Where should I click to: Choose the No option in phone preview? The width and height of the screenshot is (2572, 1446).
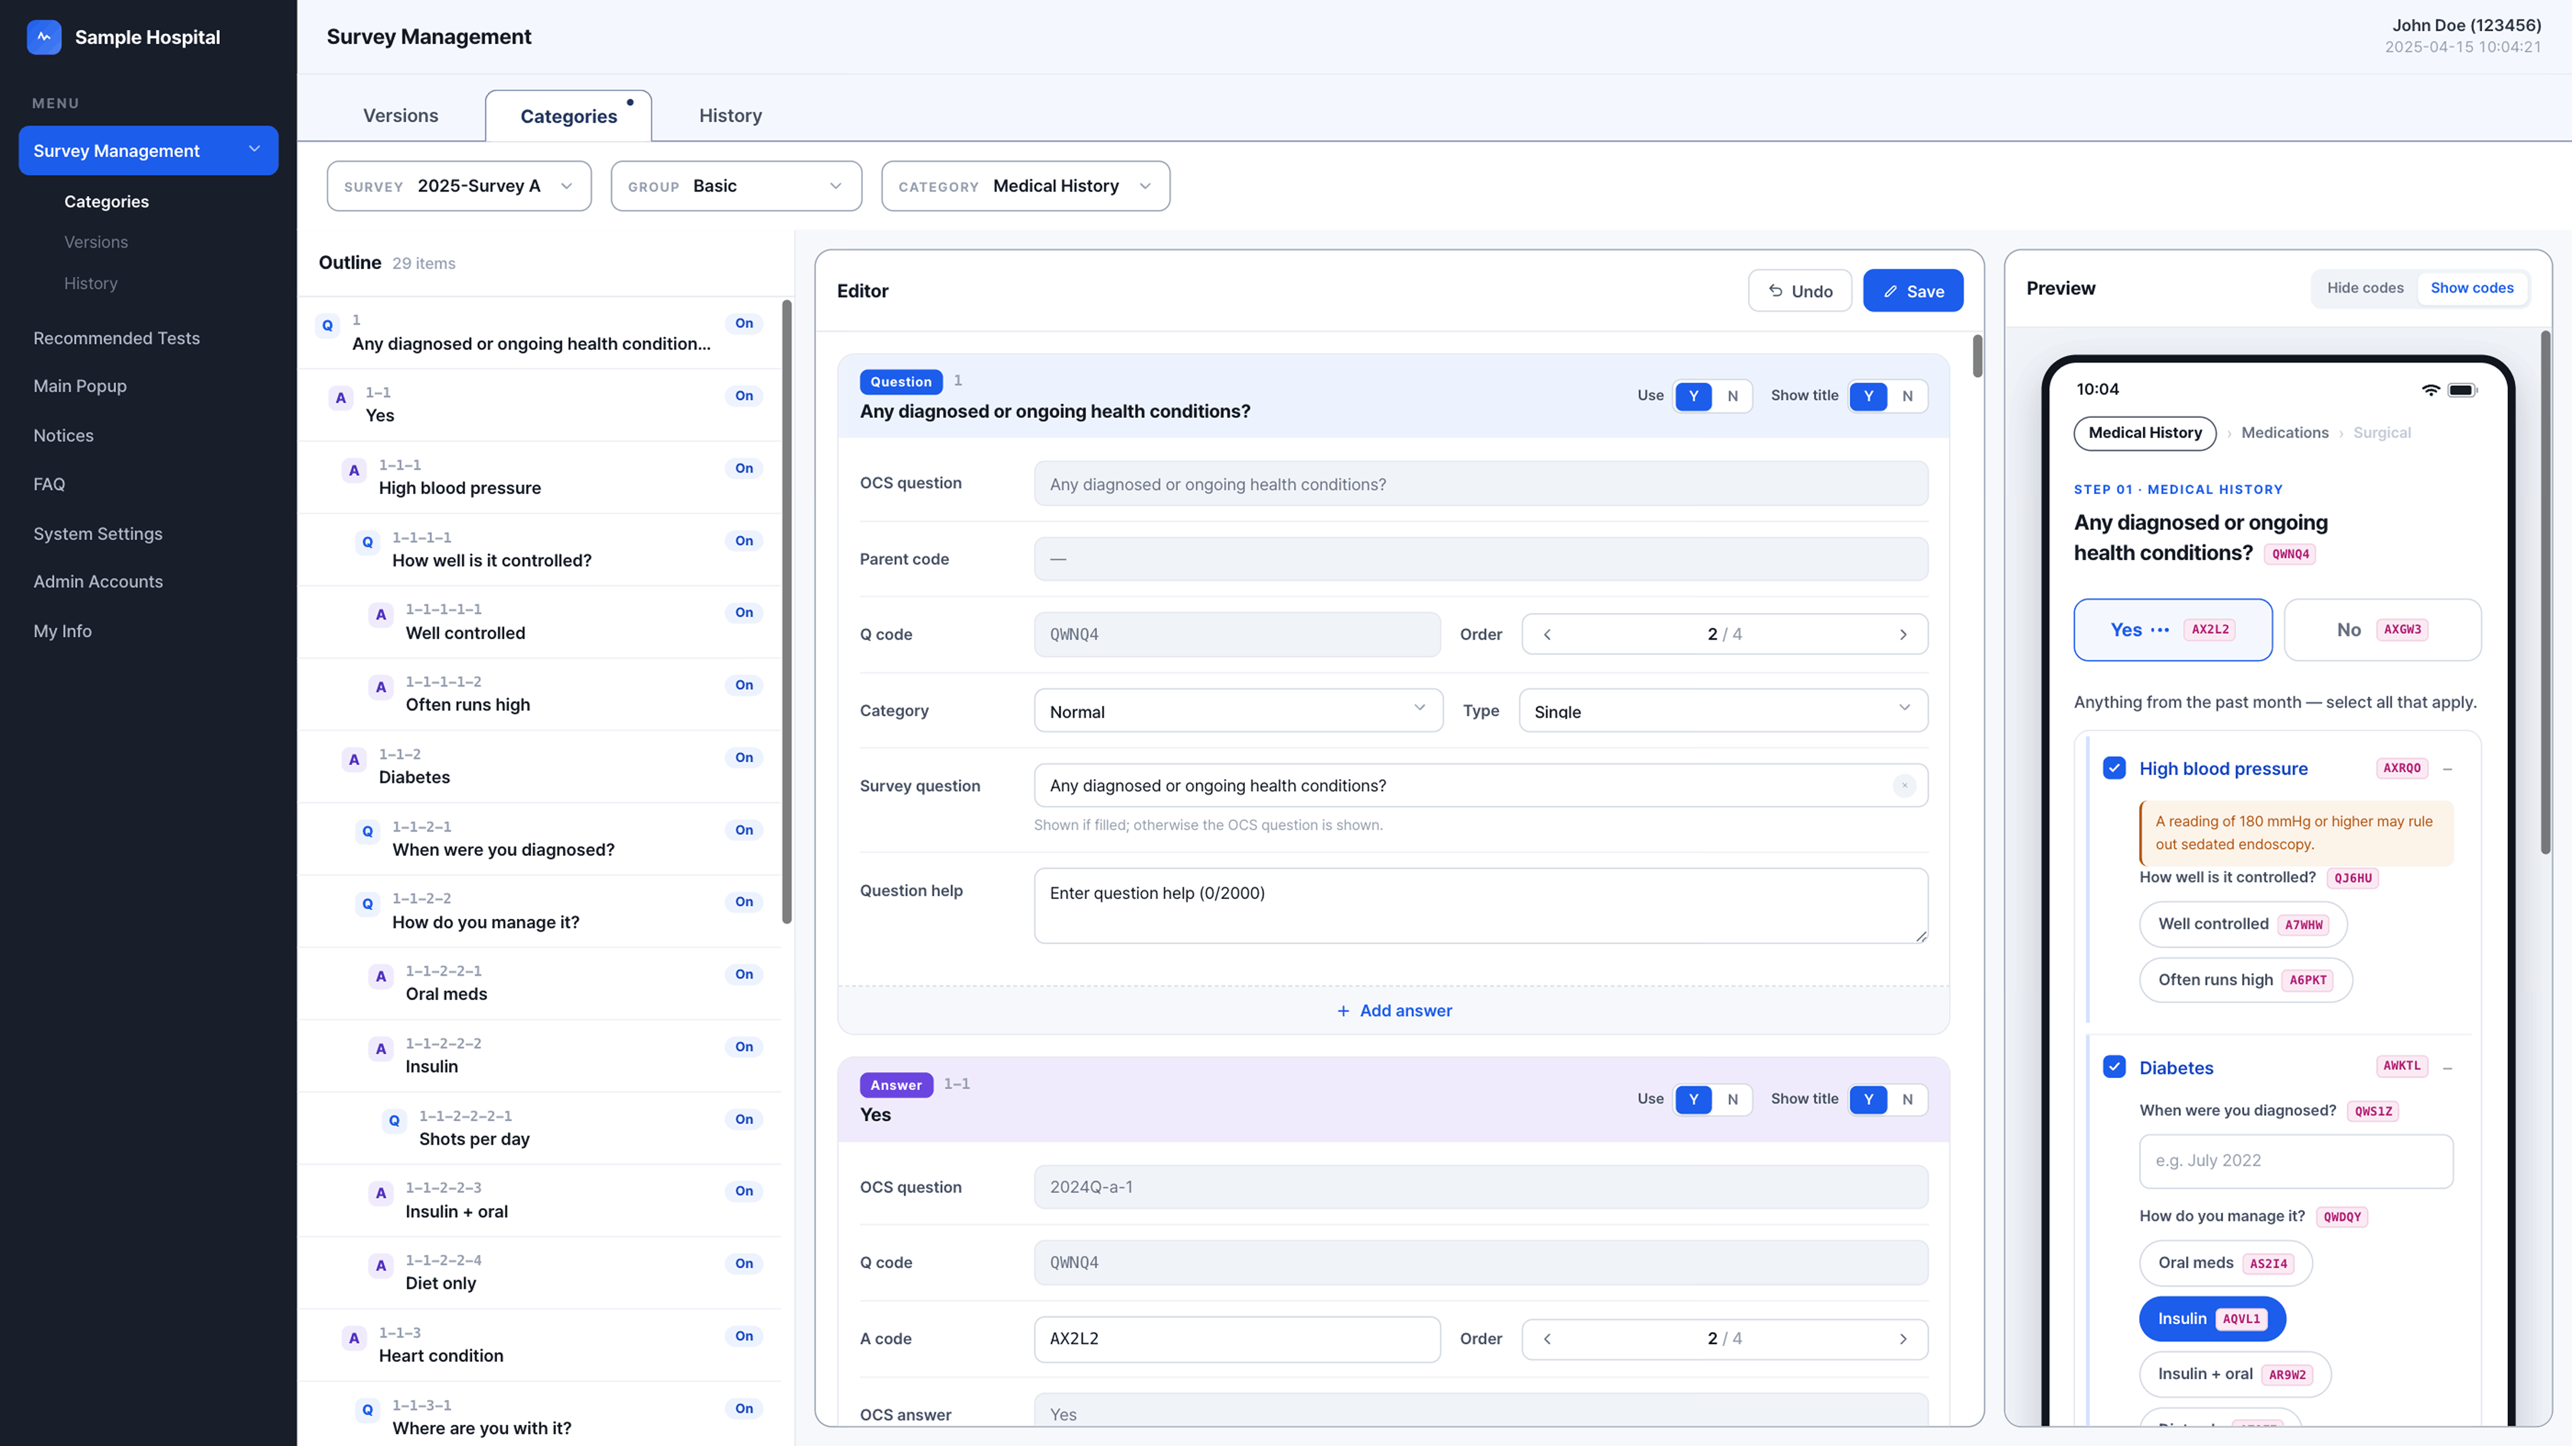tap(2382, 630)
